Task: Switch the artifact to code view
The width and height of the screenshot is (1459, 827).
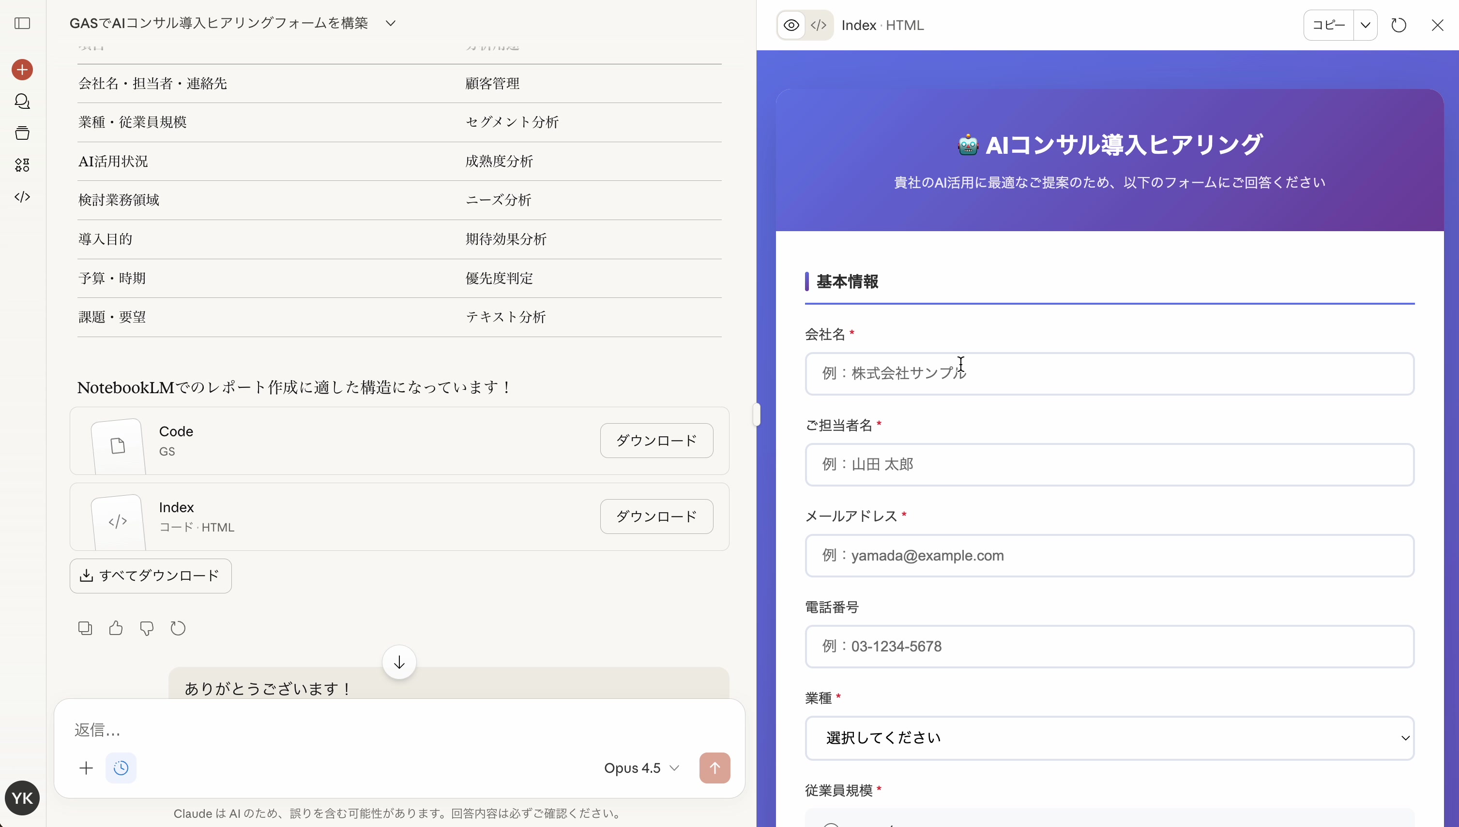Action: point(819,25)
